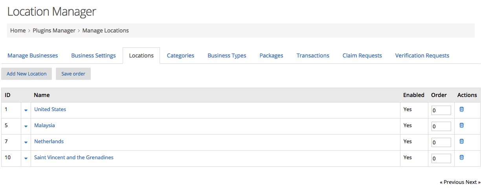The height and width of the screenshot is (196, 481).
Task: Expand the United States row arrow
Action: point(26,110)
